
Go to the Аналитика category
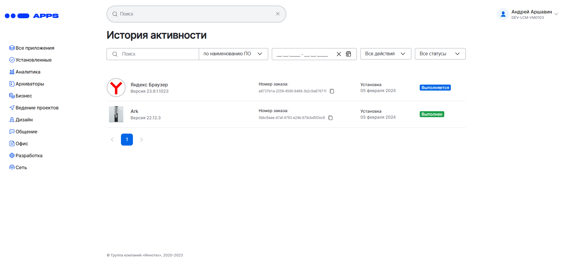coord(28,72)
